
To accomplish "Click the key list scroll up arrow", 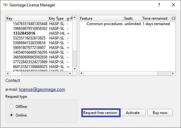I will click(x=75, y=17).
